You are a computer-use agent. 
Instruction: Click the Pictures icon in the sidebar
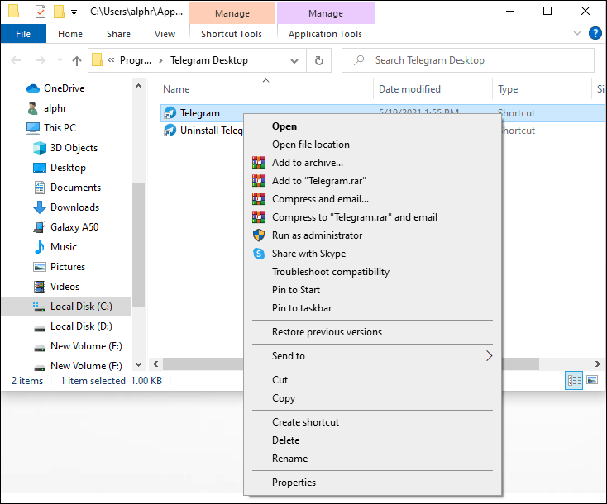click(40, 267)
